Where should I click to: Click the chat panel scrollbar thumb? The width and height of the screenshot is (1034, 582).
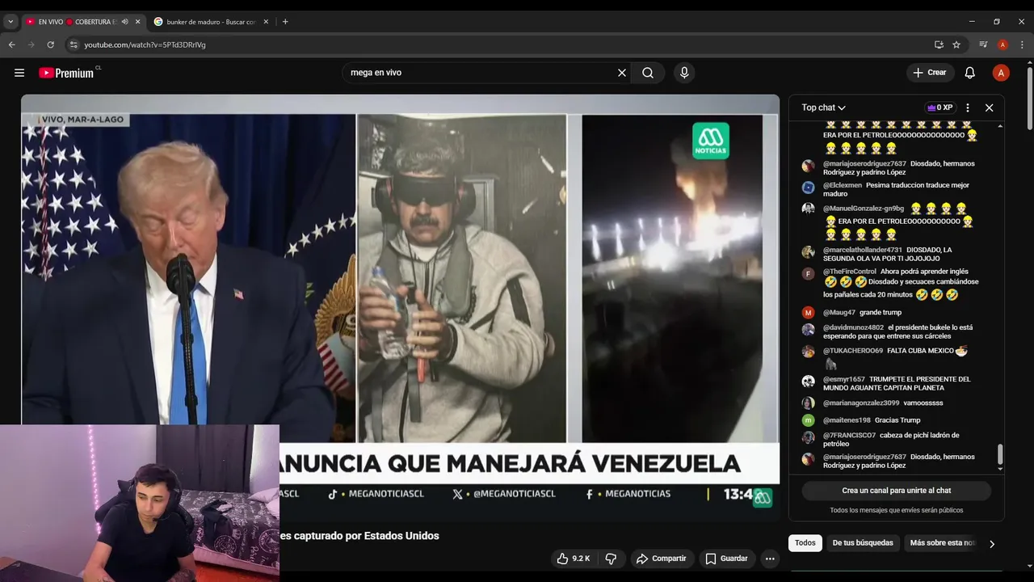(1000, 454)
